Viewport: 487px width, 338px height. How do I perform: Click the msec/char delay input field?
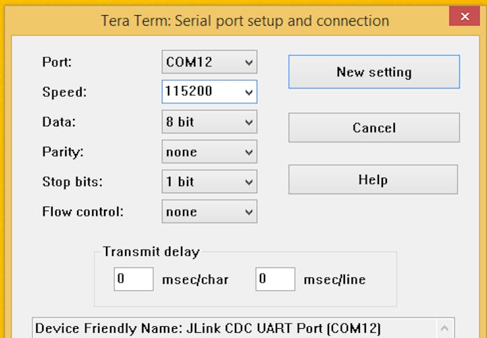click(x=134, y=279)
